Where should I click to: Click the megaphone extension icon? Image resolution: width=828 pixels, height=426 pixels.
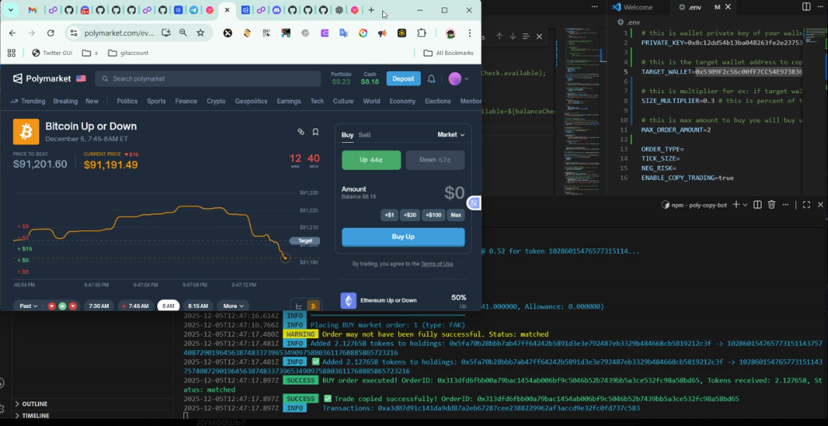[x=382, y=33]
